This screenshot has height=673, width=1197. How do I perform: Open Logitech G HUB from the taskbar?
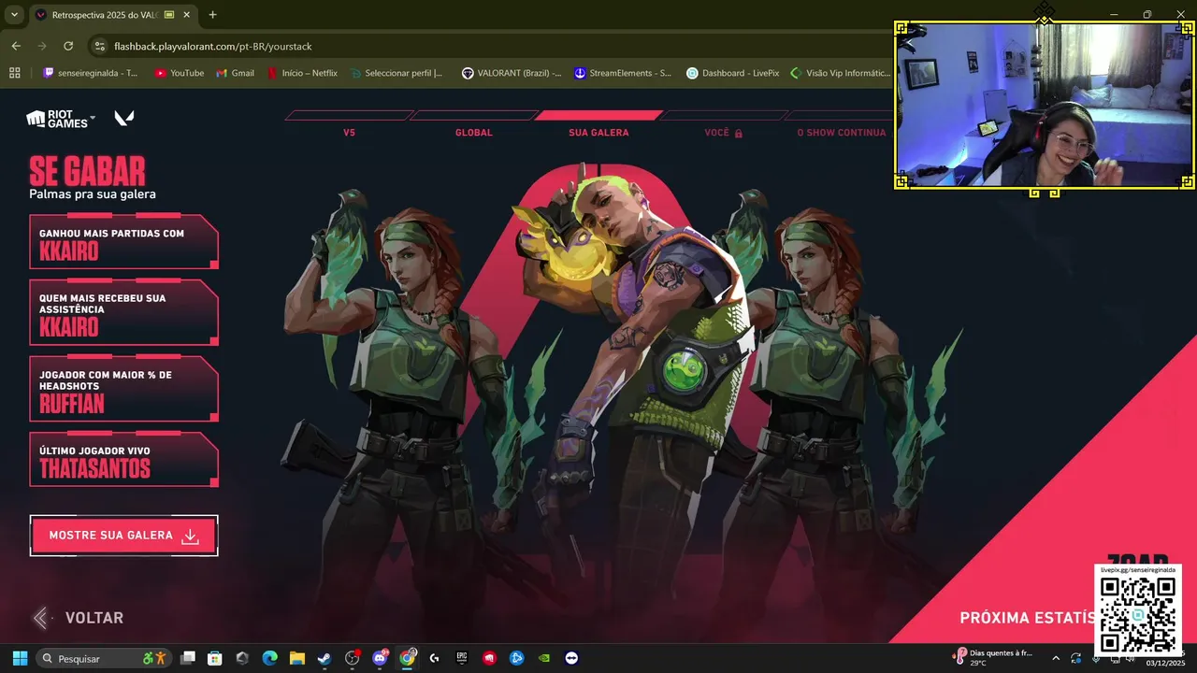pos(434,658)
